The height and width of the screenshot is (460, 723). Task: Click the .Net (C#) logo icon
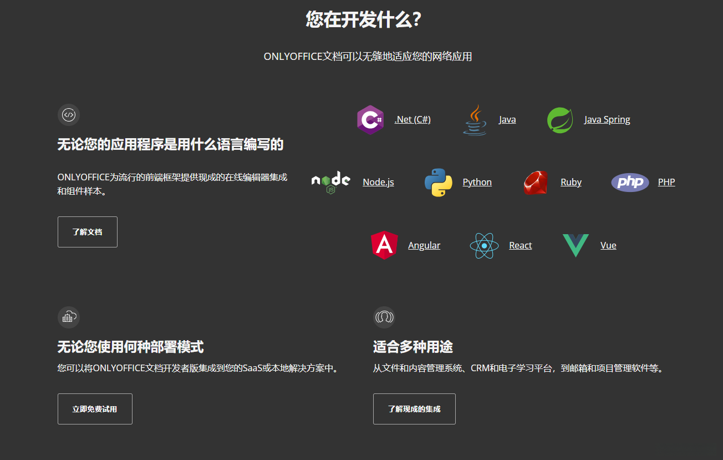[370, 119]
